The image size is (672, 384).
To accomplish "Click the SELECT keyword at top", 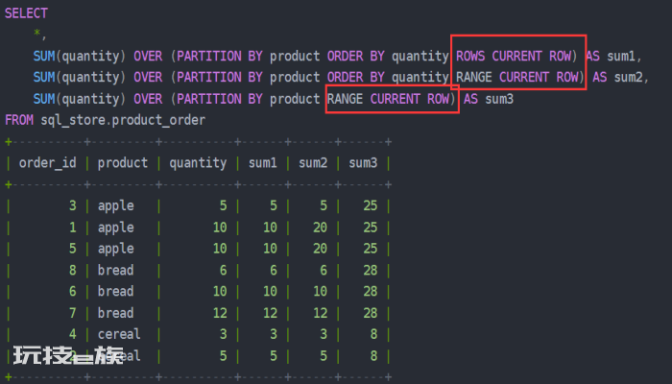I will [x=26, y=13].
